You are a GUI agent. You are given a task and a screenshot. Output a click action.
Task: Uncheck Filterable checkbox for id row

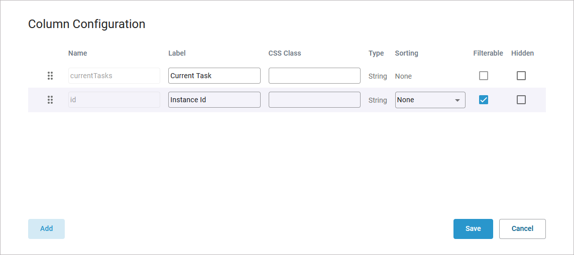click(484, 100)
